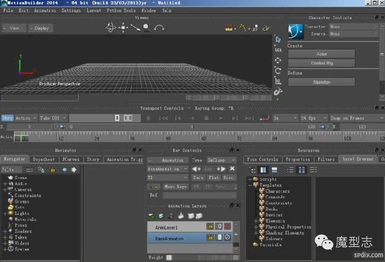Click the Action timeline current frame marker
Image resolution: width=385 pixels, height=262 pixels.
coord(21,137)
